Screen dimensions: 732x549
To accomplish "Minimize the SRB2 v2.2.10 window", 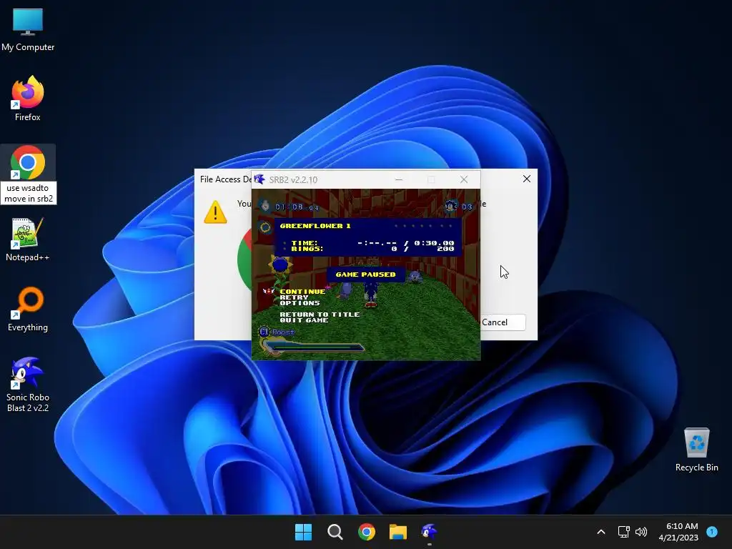I will 399,179.
